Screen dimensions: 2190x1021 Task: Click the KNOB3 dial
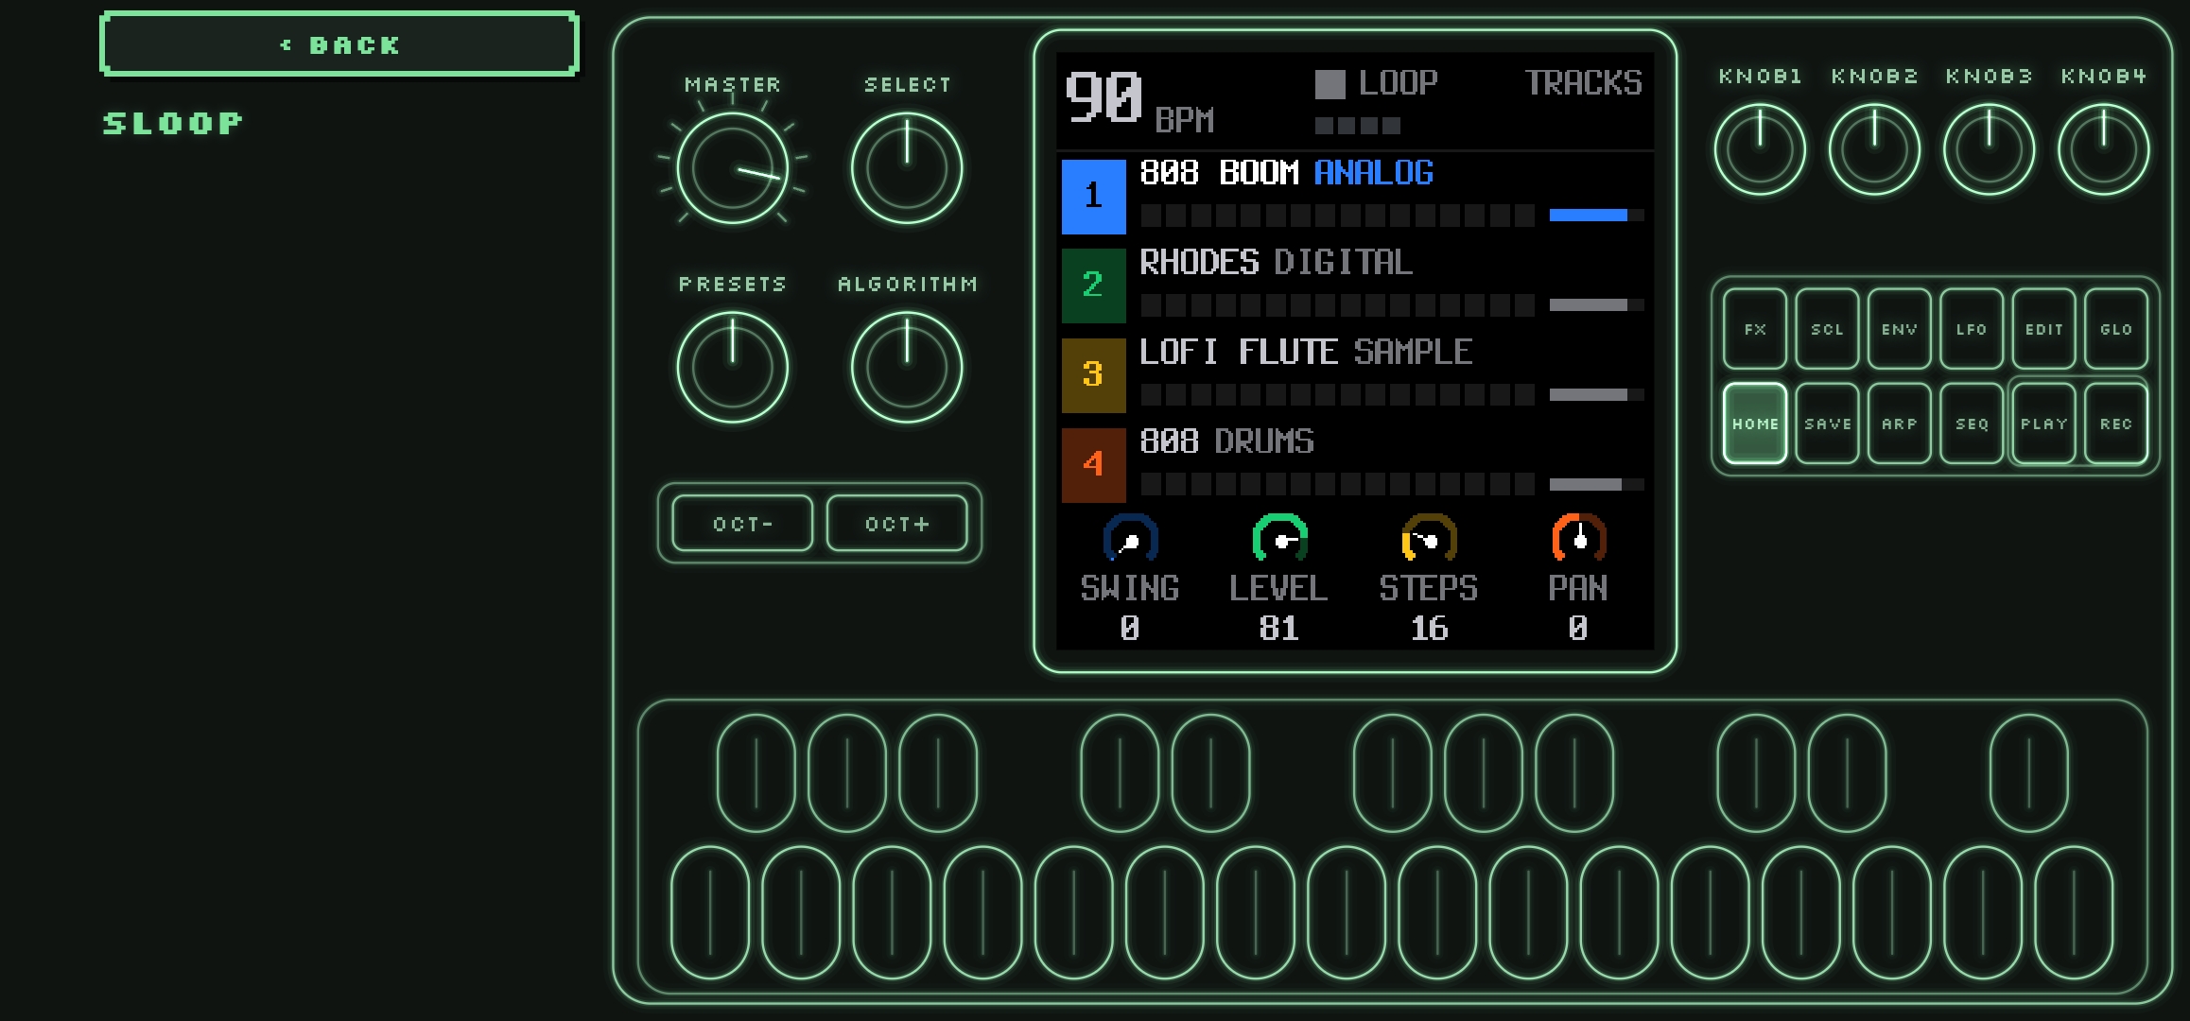(1989, 149)
